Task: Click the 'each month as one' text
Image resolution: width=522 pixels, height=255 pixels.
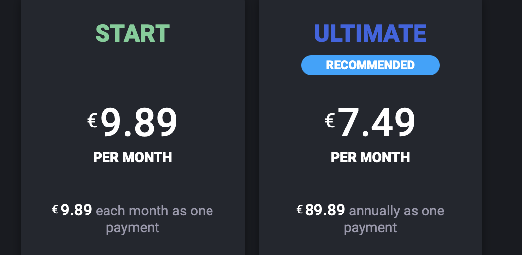Action: pos(154,211)
